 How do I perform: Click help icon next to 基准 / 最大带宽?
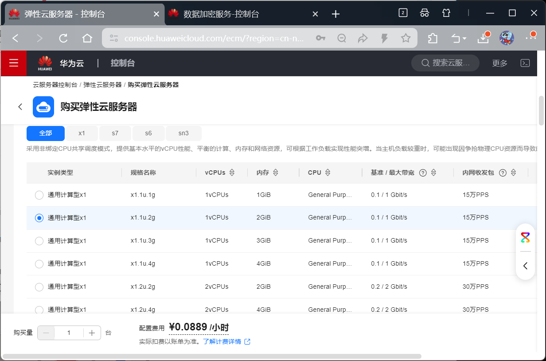(x=423, y=173)
